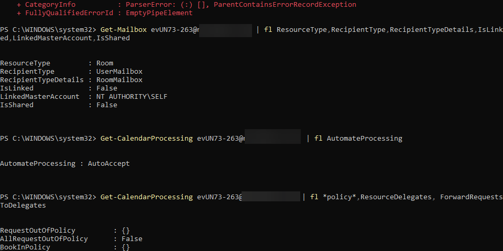Click the AutomateProcessing parameter in command
The height and width of the screenshot is (251, 503).
point(365,138)
